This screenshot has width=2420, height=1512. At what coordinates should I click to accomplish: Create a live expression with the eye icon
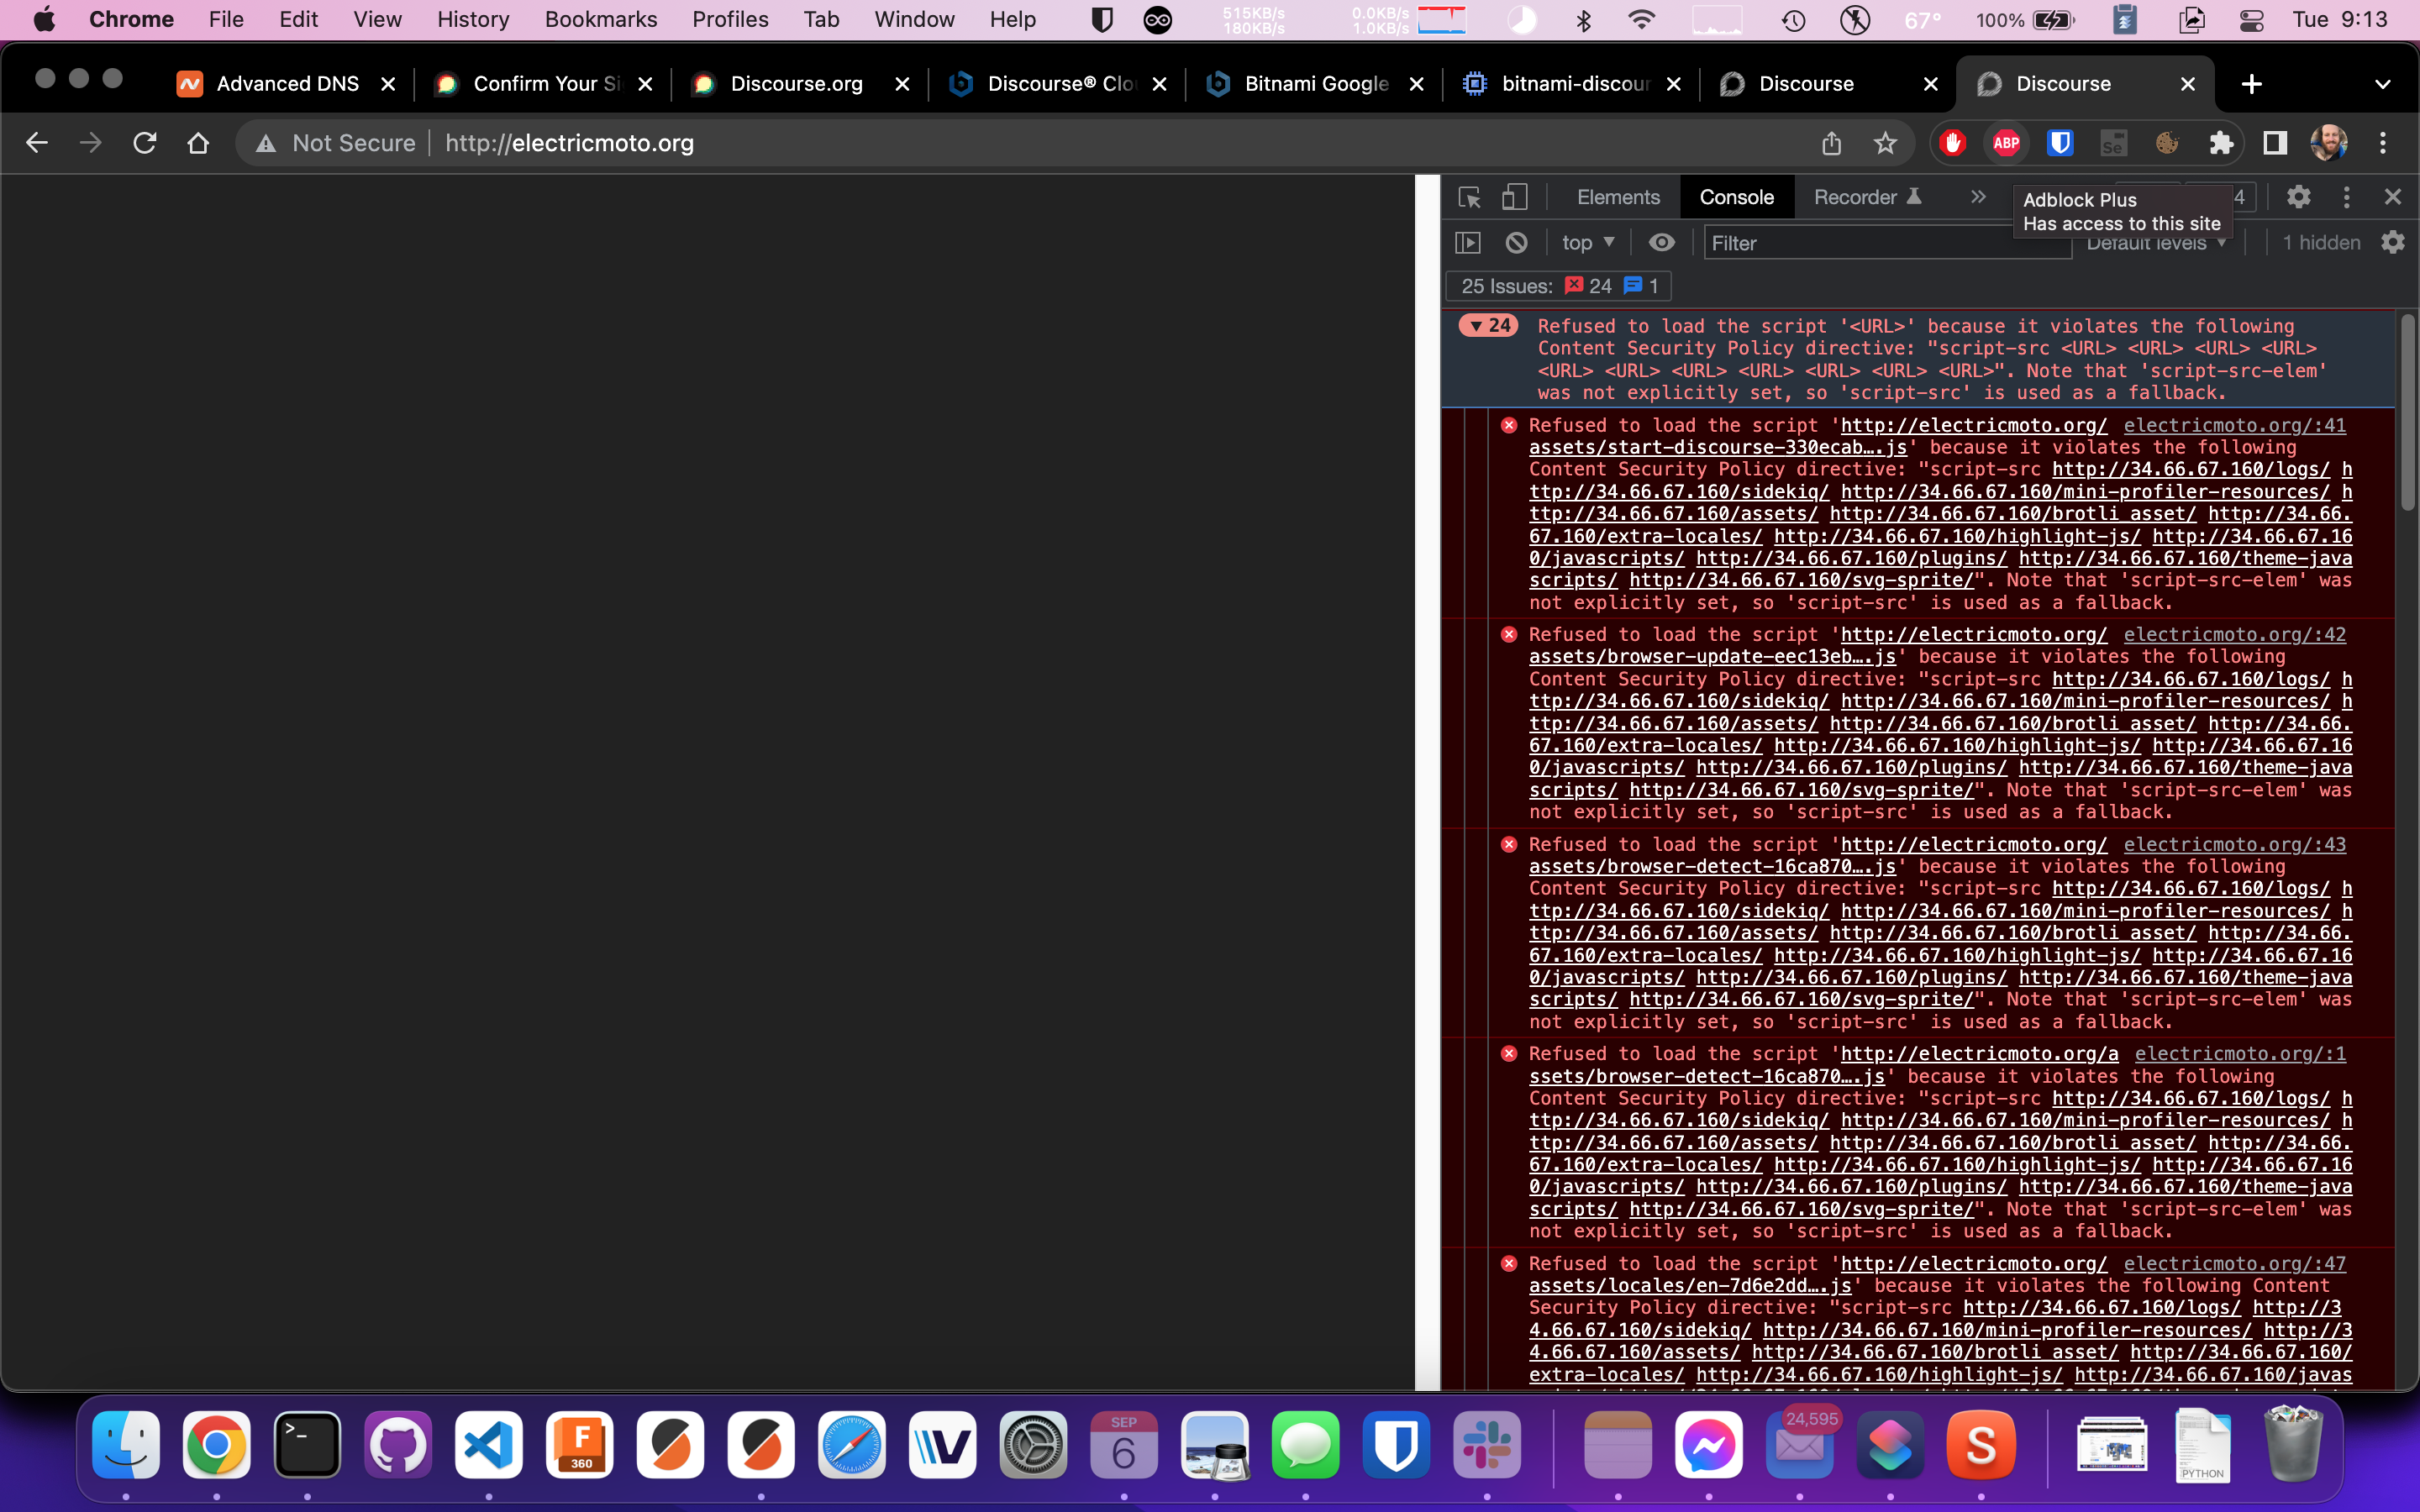pyautogui.click(x=1661, y=242)
